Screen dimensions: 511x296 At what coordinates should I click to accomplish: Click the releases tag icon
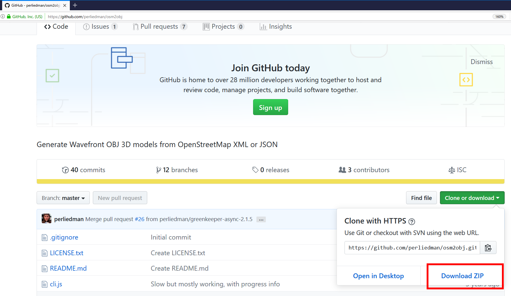pyautogui.click(x=255, y=170)
